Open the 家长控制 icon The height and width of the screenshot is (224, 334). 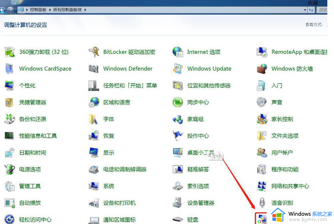tap(262, 119)
